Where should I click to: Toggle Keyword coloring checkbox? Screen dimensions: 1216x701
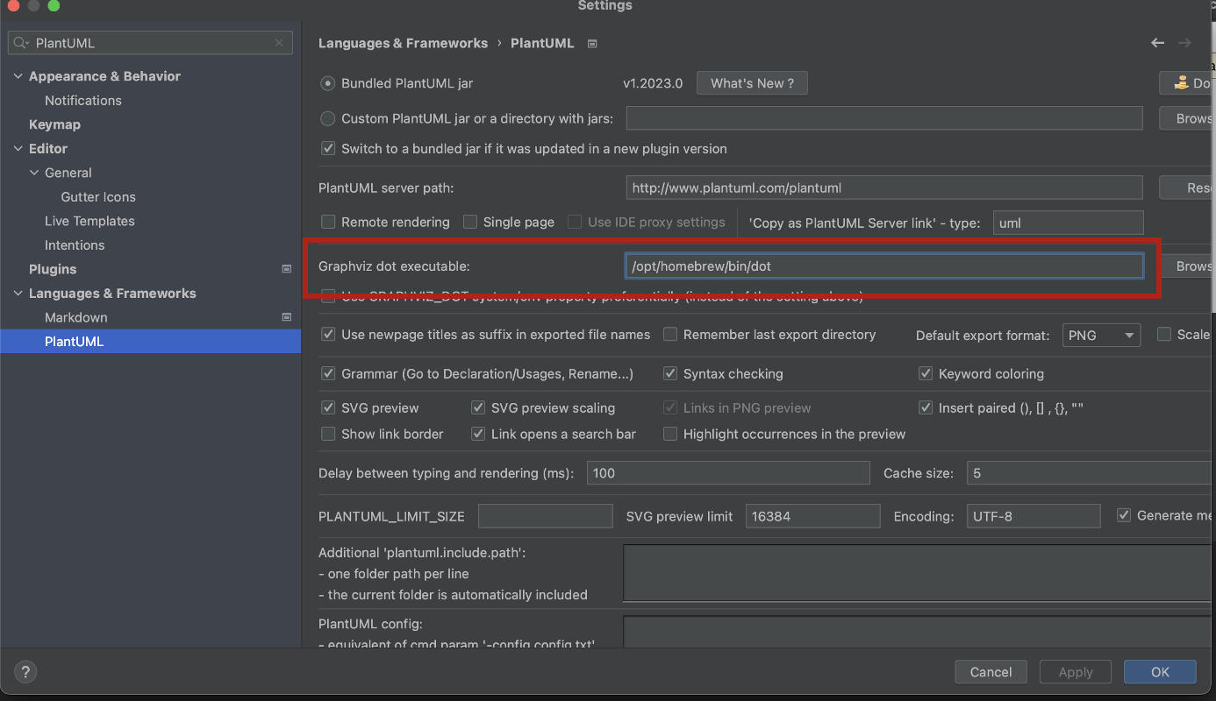(x=926, y=374)
